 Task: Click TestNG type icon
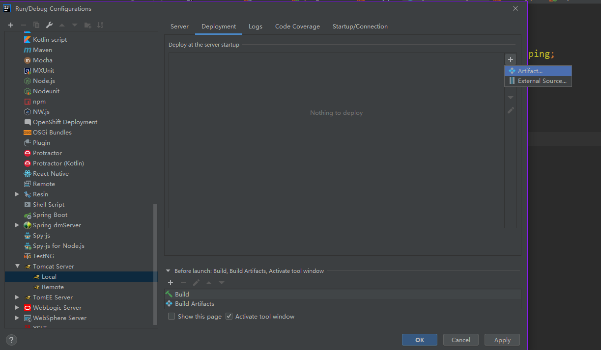click(x=28, y=256)
